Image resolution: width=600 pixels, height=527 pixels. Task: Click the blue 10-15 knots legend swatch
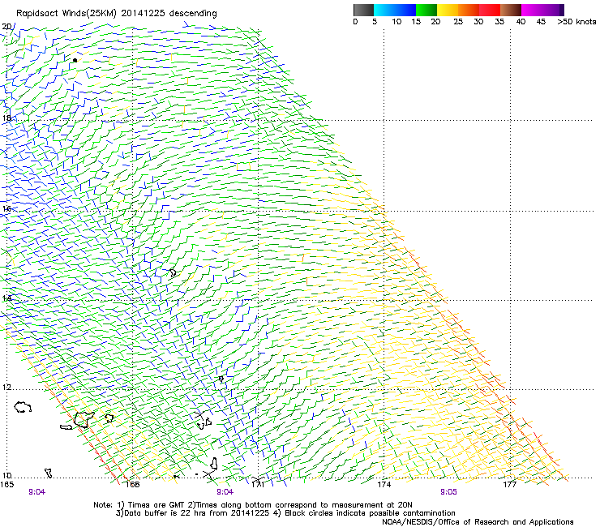tap(405, 10)
